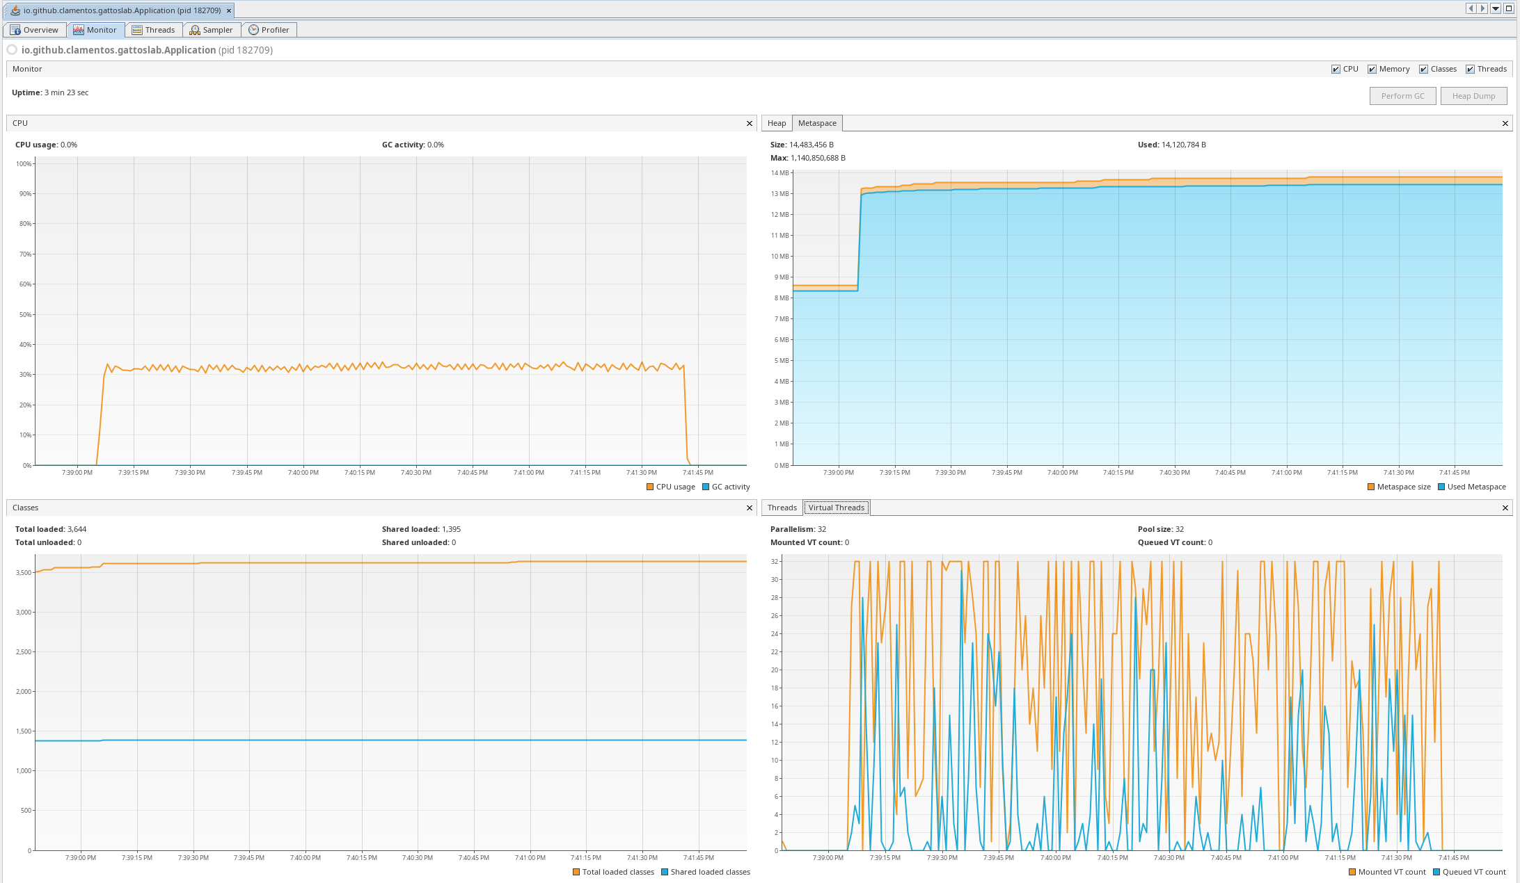Click the Mounted VT count legend swatch
1520x883 pixels.
point(1352,872)
